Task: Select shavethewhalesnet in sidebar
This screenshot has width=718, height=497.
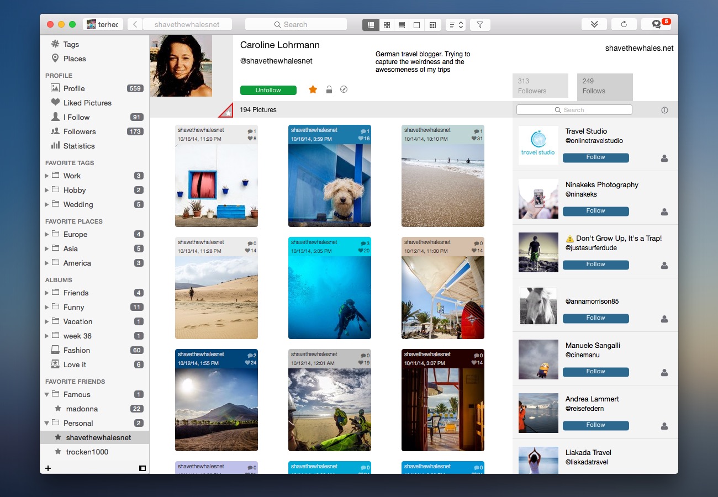Action: 94,437
